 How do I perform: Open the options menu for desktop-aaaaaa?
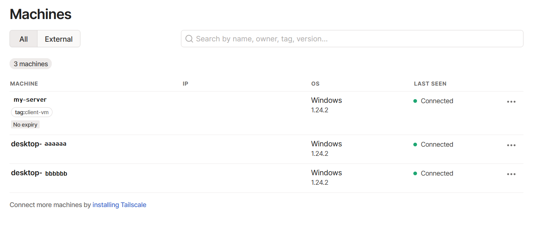[x=511, y=145]
